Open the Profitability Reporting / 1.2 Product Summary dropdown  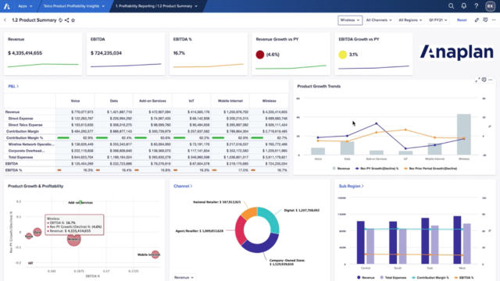click(156, 6)
